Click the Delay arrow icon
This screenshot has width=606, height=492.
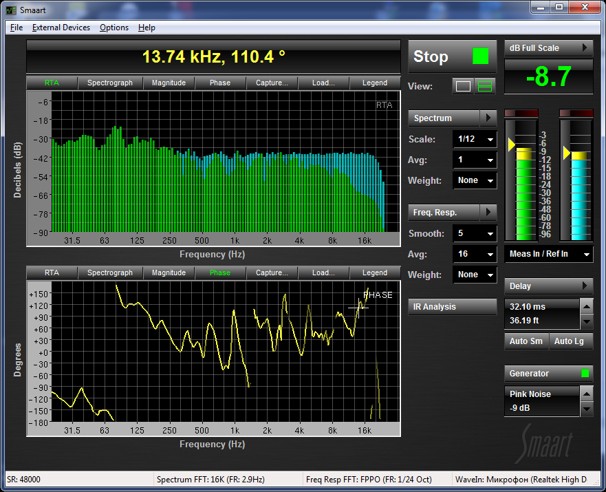click(584, 286)
